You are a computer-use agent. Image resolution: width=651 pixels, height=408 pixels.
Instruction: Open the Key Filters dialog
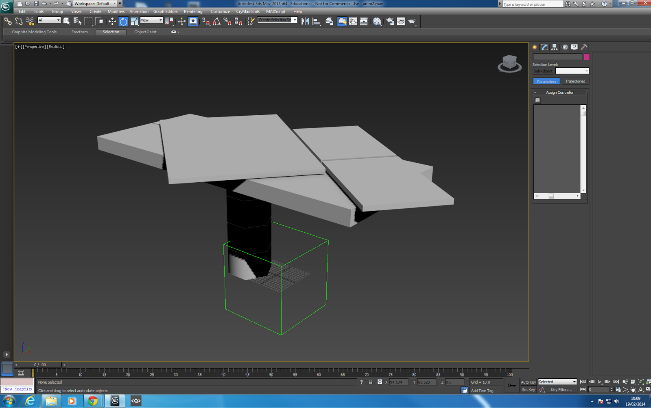coord(561,390)
